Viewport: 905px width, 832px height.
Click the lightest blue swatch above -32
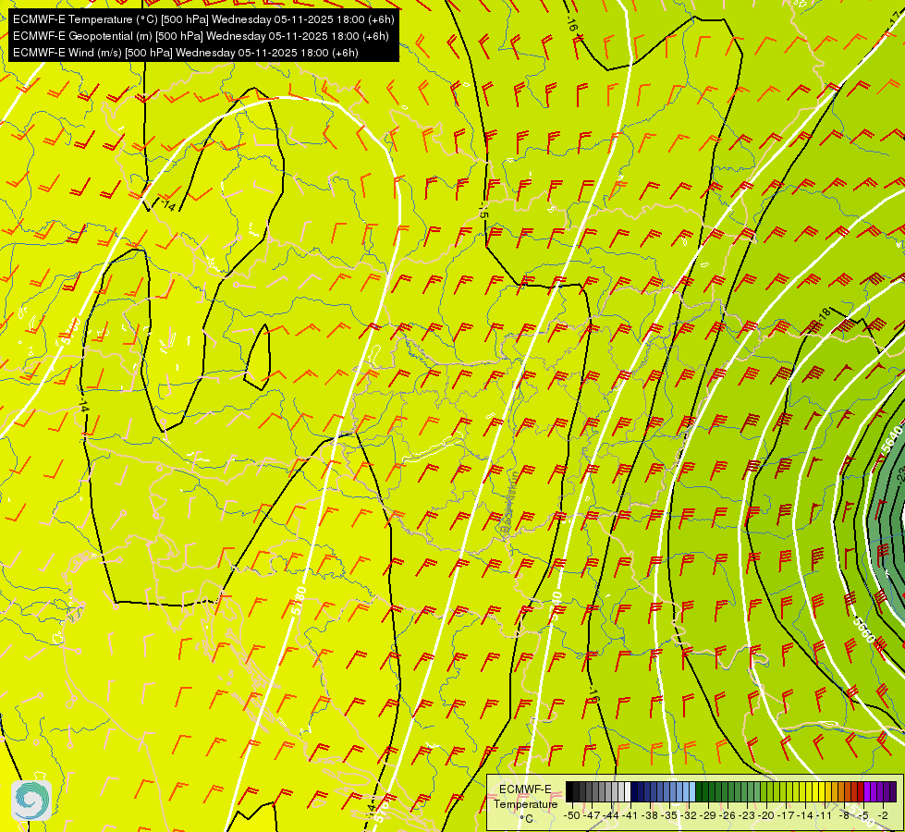point(692,791)
